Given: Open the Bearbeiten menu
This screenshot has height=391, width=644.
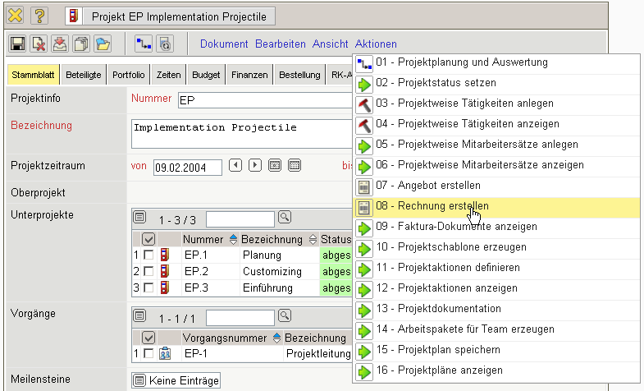Looking at the screenshot, I should tap(280, 44).
